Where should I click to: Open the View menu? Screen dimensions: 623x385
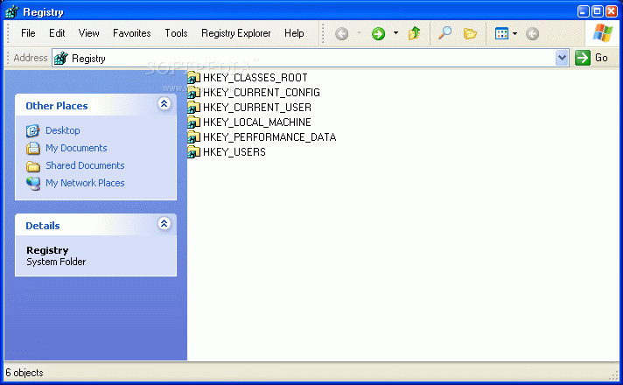click(x=88, y=33)
